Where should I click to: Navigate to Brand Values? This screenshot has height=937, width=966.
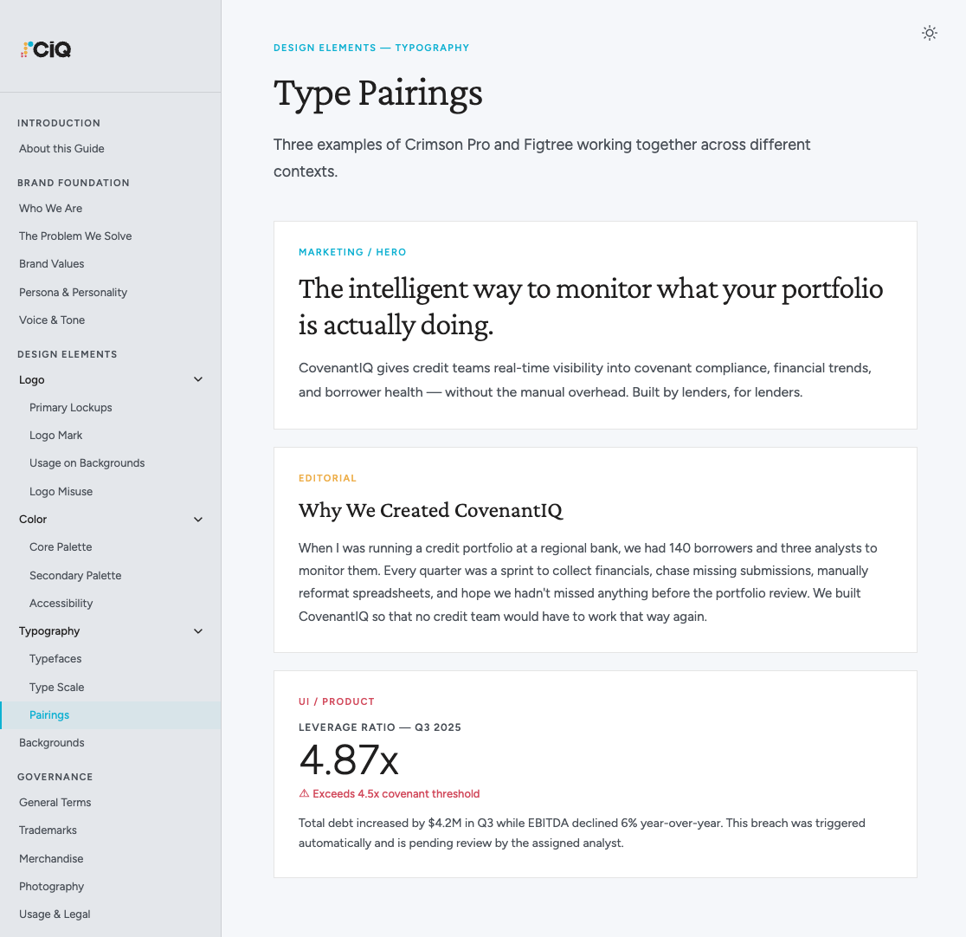(50, 263)
